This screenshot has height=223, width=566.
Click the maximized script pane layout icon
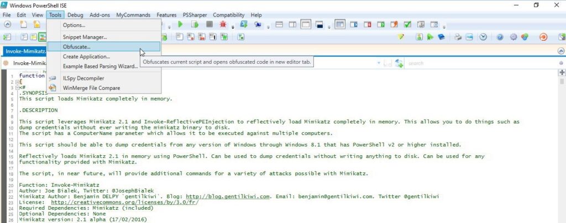tap(306, 24)
